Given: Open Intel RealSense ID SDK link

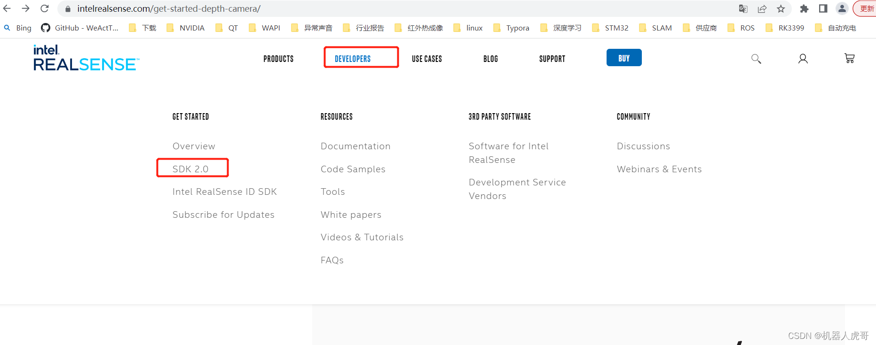Looking at the screenshot, I should pyautogui.click(x=225, y=192).
